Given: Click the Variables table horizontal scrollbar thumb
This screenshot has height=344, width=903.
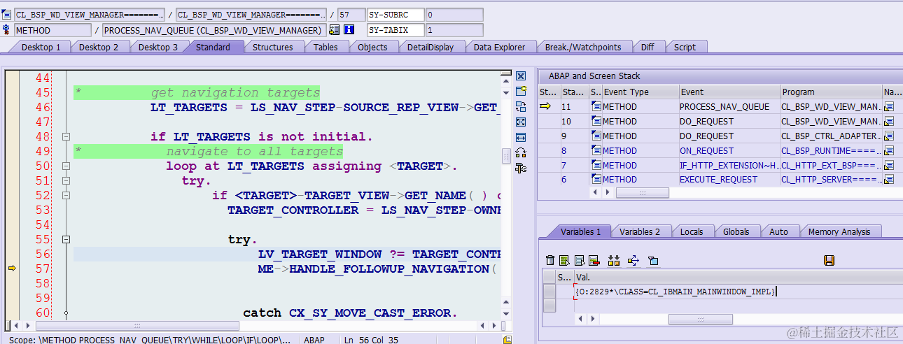Looking at the screenshot, I should (700, 319).
